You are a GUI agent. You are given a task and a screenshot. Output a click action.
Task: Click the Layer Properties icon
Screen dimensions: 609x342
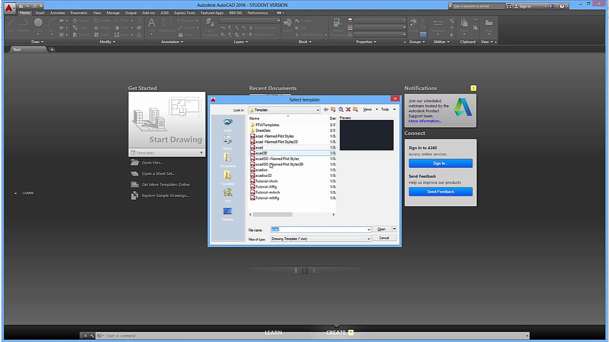pos(210,27)
